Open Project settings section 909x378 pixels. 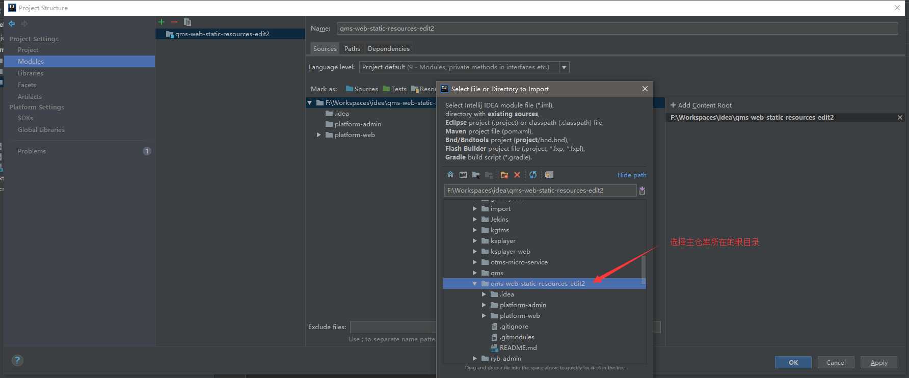click(x=28, y=50)
